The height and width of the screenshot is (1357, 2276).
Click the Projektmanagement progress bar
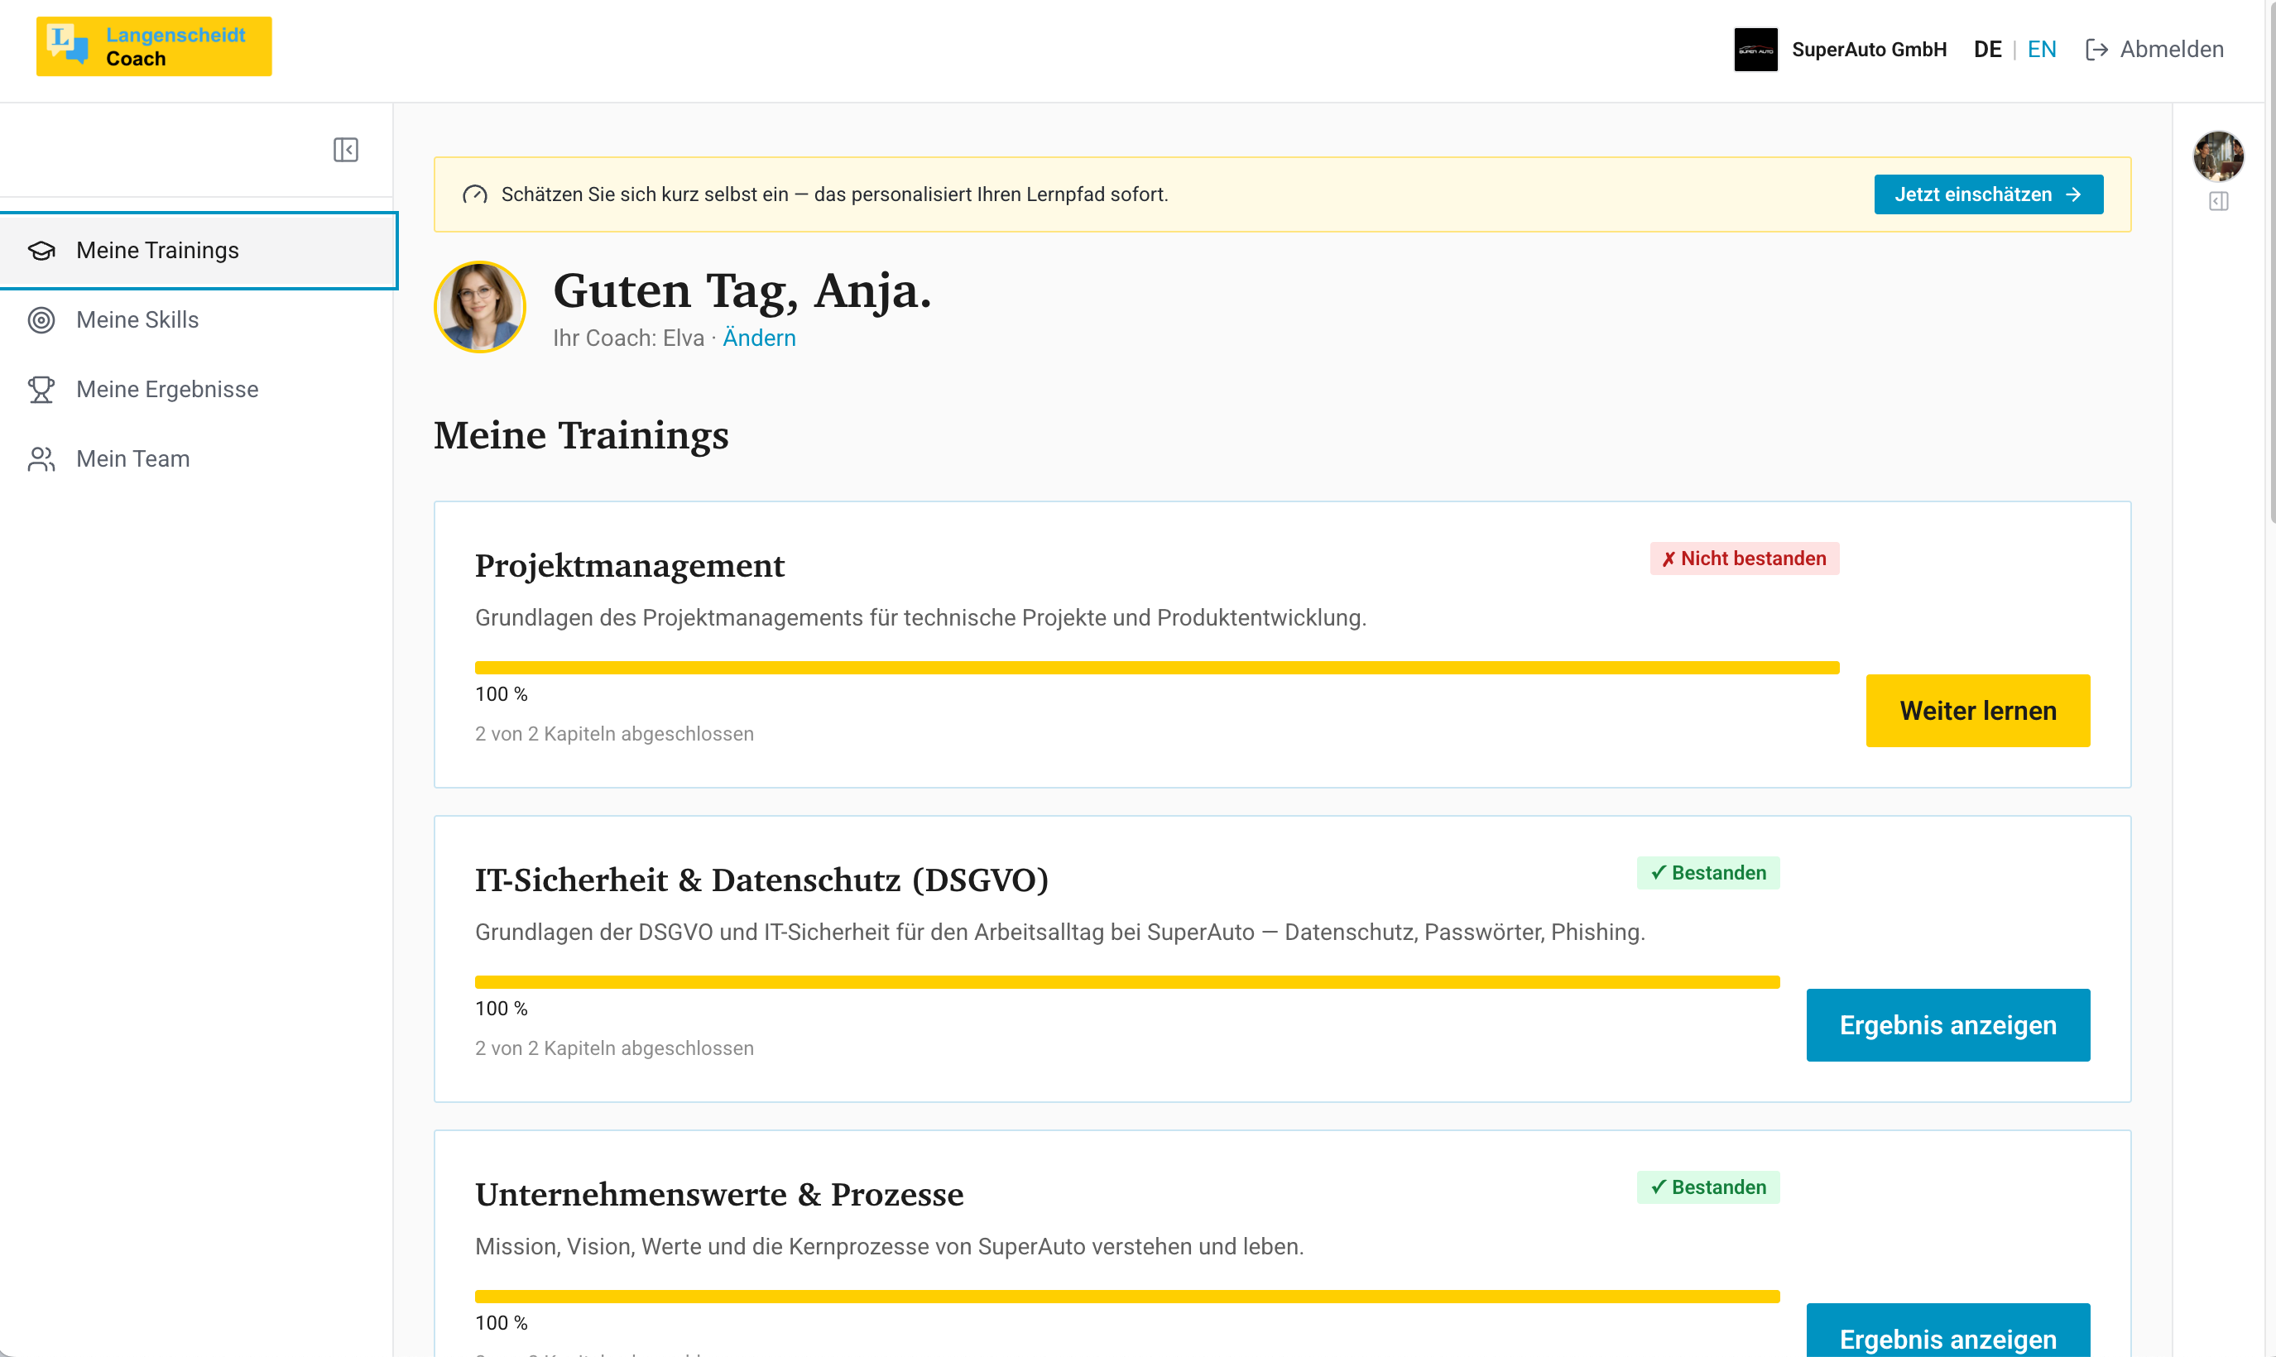1157,668
